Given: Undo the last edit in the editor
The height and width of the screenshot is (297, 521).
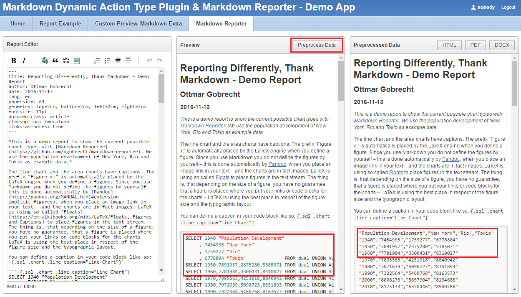Looking at the screenshot, I should (149, 61).
